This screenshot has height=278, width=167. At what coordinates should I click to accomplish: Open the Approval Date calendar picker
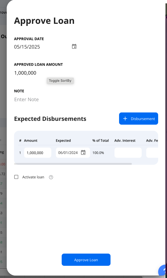pos(74,46)
